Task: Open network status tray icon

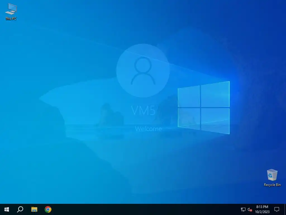Action: tap(243, 209)
